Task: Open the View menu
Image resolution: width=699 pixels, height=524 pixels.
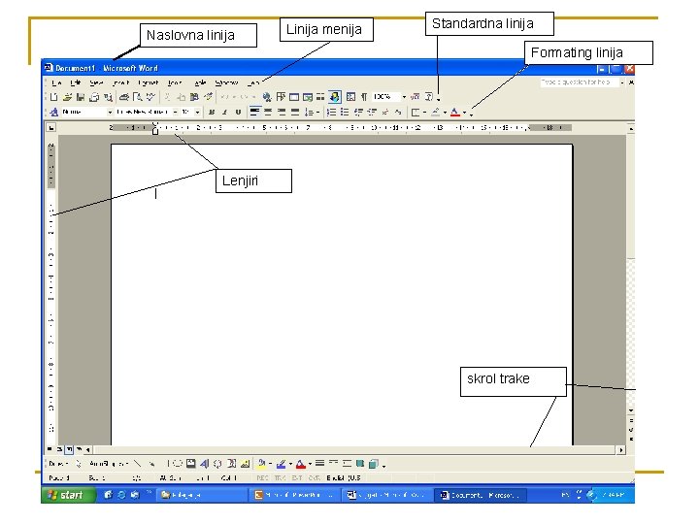Action: coord(96,82)
